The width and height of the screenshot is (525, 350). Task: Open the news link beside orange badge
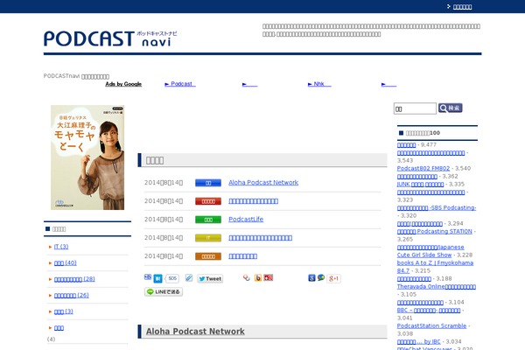(243, 256)
